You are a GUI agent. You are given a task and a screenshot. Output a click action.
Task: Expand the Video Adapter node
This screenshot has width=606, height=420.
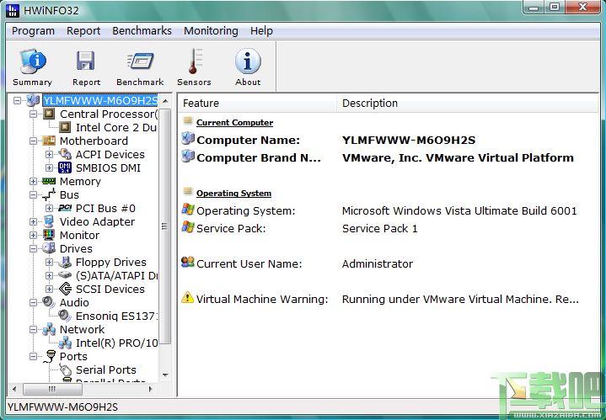pyautogui.click(x=33, y=222)
